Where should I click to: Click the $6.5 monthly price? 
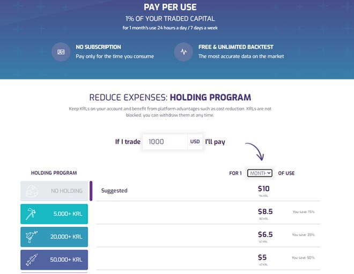pyautogui.click(x=265, y=234)
